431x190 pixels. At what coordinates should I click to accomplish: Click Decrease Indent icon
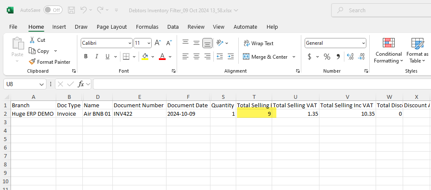220,57
